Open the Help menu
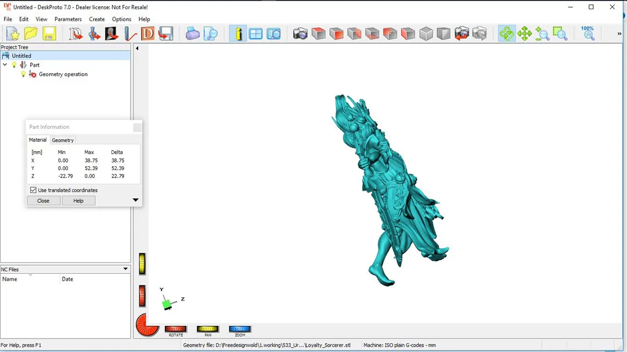The image size is (627, 352). click(144, 19)
